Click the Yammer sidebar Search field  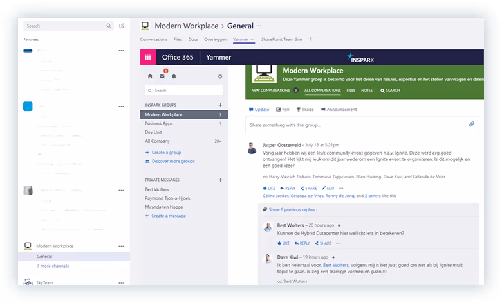tap(184, 91)
